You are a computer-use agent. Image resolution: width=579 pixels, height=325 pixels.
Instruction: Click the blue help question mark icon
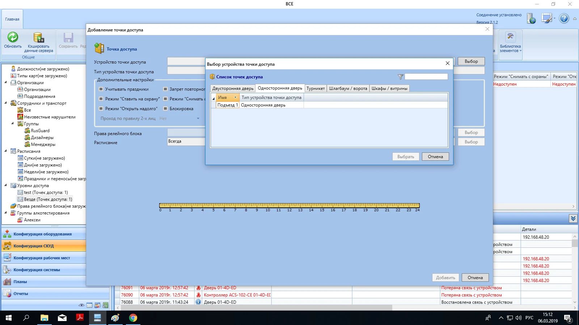pyautogui.click(x=564, y=18)
